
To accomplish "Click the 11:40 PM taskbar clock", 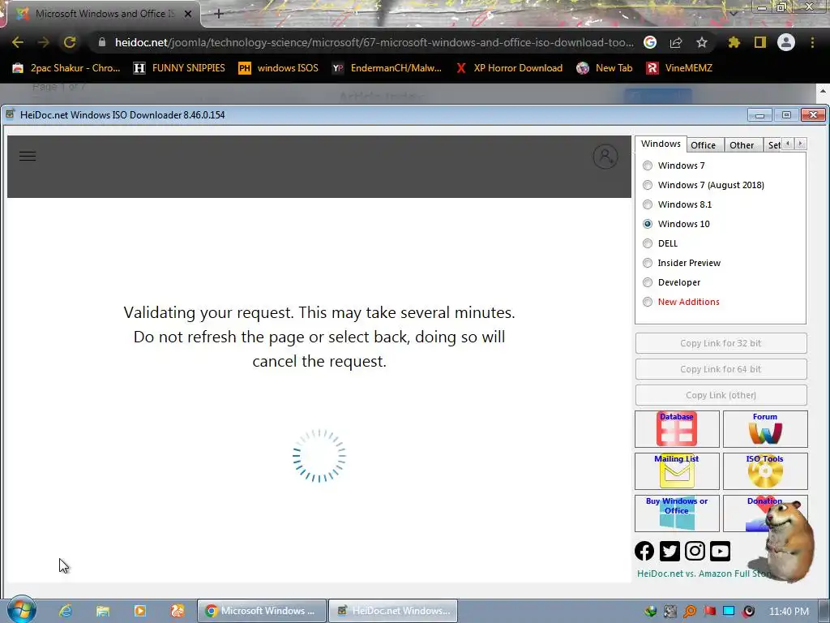I will click(789, 612).
